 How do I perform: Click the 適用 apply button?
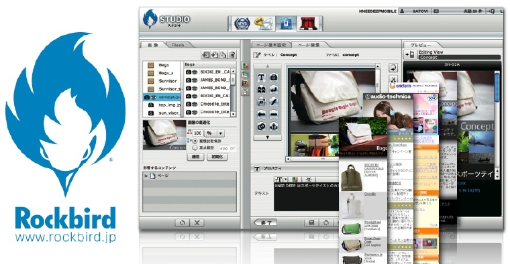[195, 157]
